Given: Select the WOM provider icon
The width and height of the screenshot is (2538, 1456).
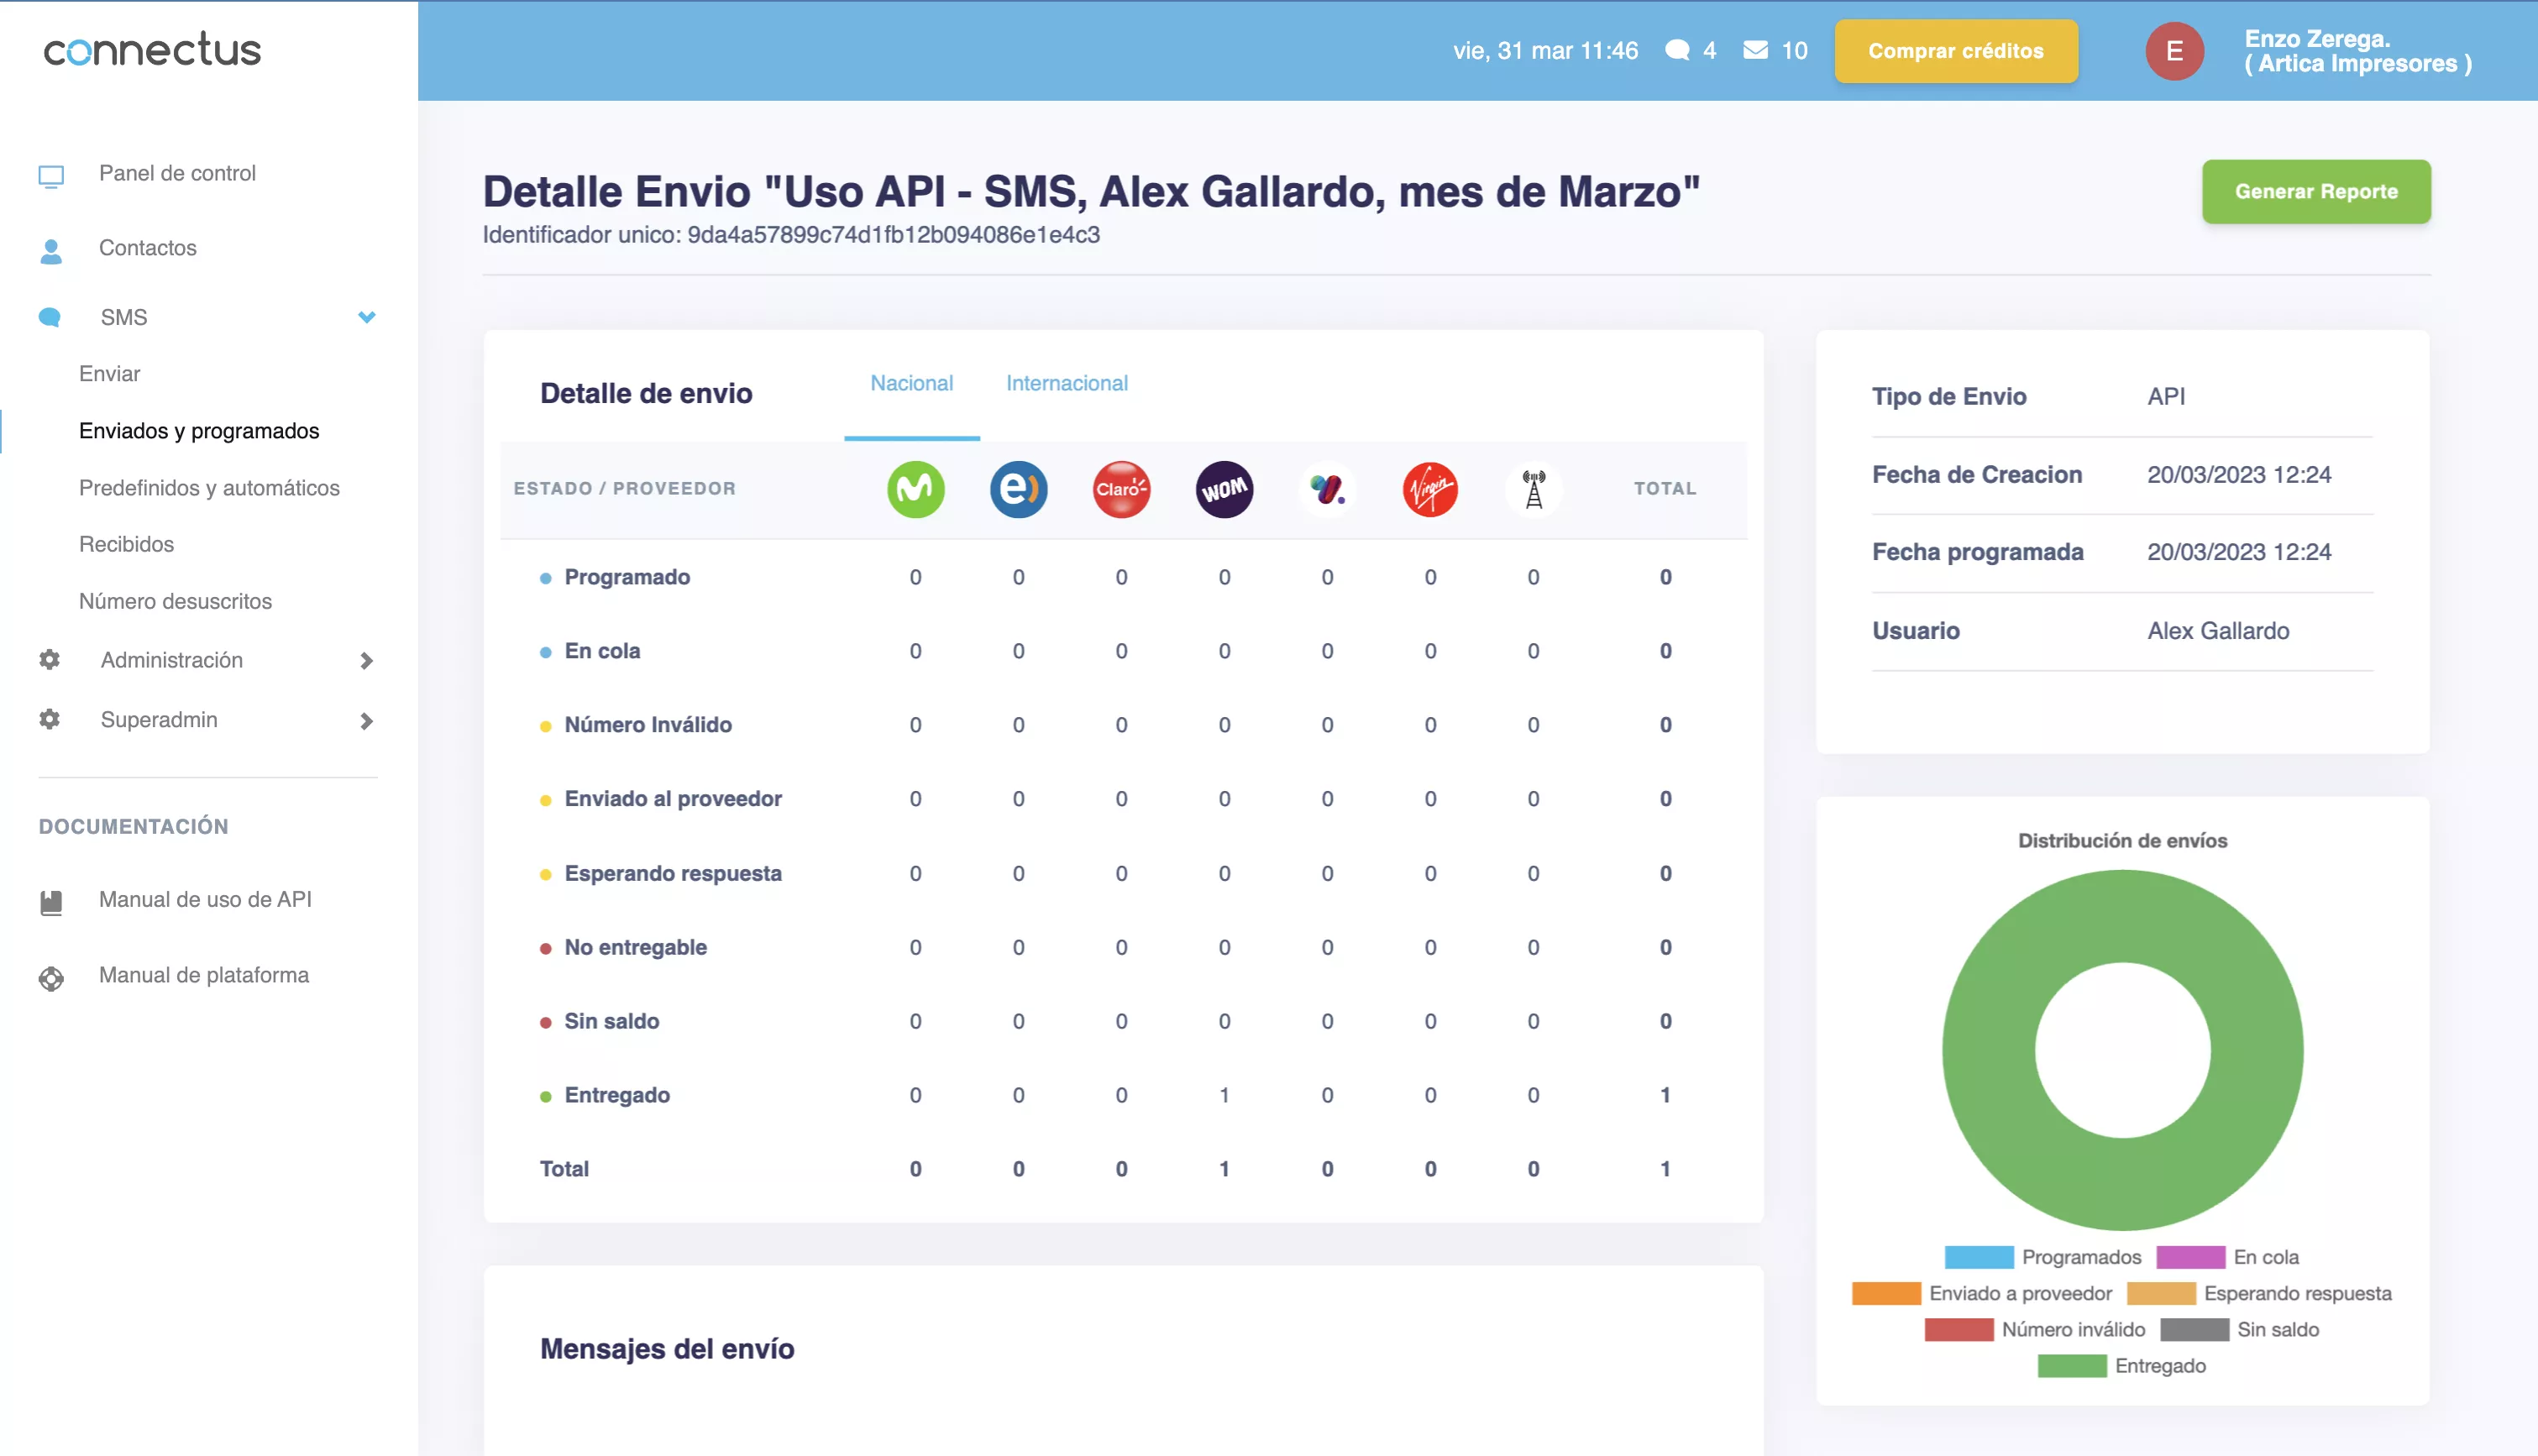Looking at the screenshot, I should 1224,490.
